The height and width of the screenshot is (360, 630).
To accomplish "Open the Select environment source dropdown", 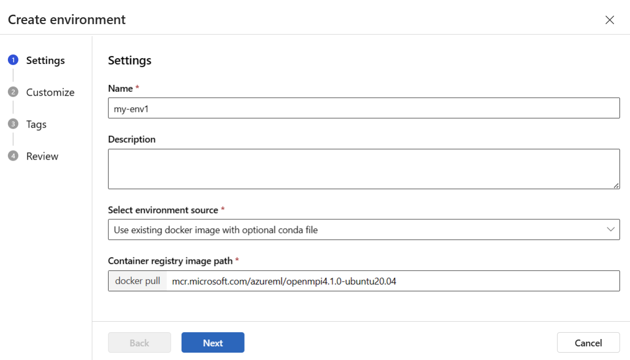I will pyautogui.click(x=364, y=229).
